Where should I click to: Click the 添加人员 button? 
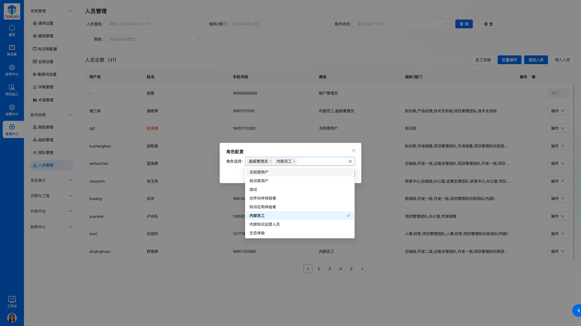536,60
